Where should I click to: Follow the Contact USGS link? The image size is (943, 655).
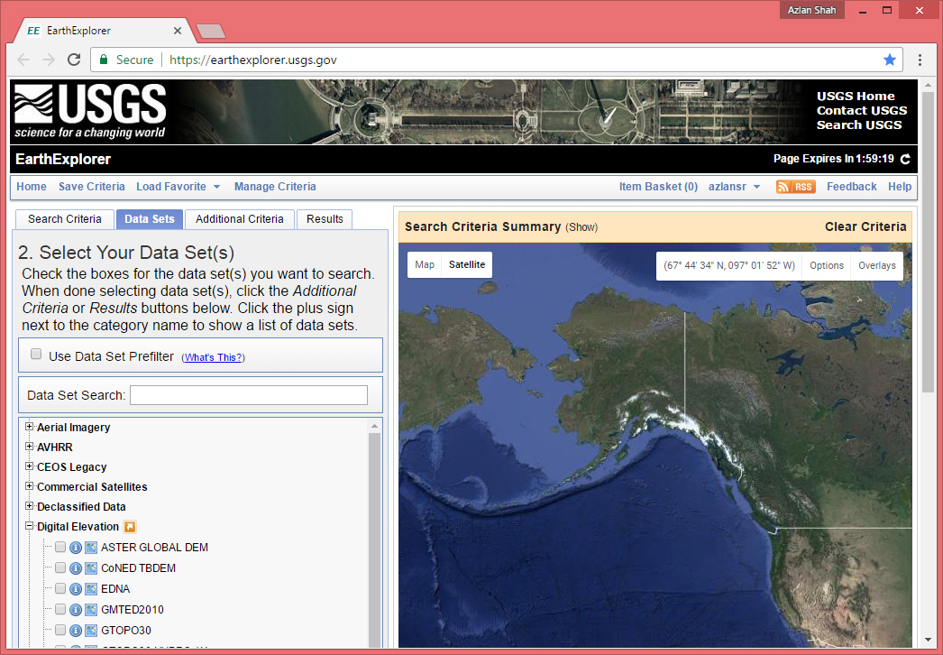(862, 111)
